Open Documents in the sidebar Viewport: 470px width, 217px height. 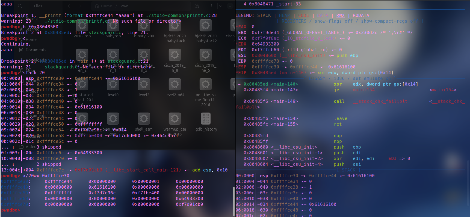pos(33,50)
